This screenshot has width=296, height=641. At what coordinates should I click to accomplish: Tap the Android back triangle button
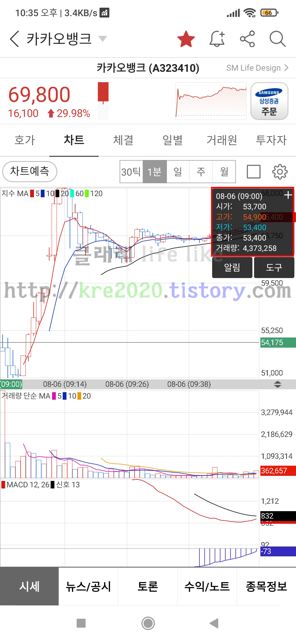pos(214,623)
